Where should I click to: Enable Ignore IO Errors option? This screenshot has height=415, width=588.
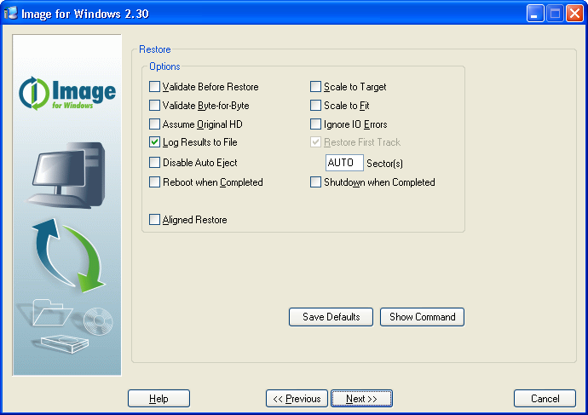(x=316, y=124)
